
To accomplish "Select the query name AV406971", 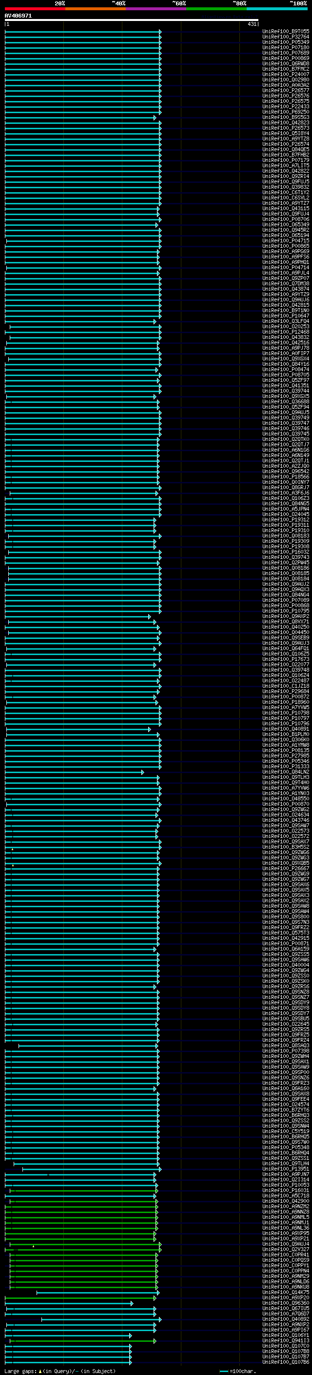I will (18, 16).
